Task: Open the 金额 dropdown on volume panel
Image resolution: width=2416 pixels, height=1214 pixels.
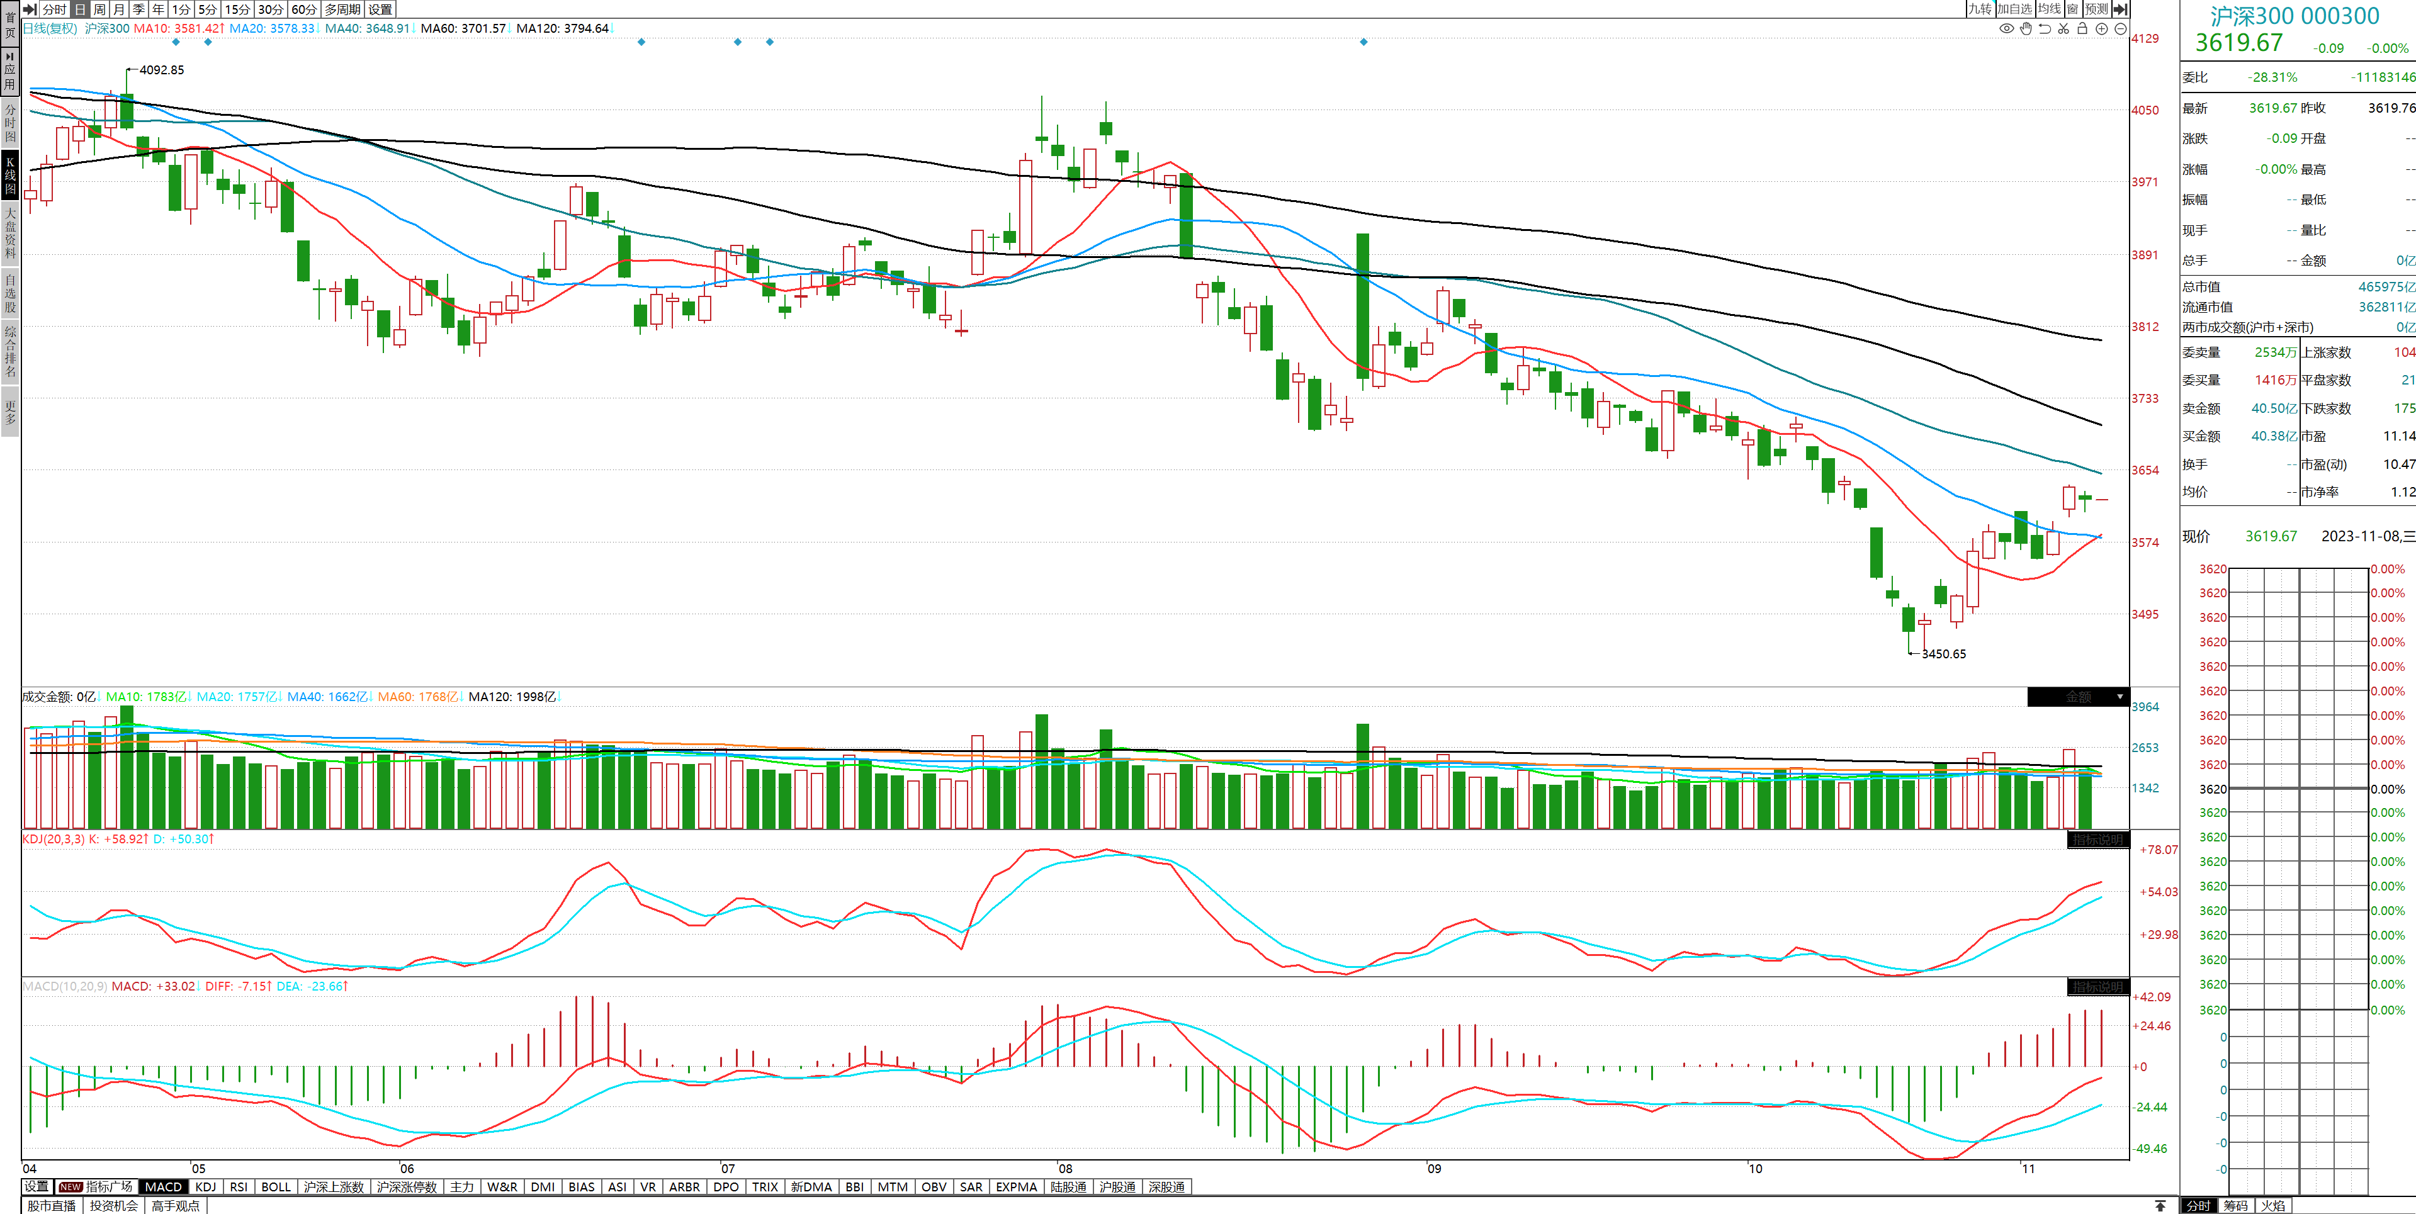Action: (2120, 697)
